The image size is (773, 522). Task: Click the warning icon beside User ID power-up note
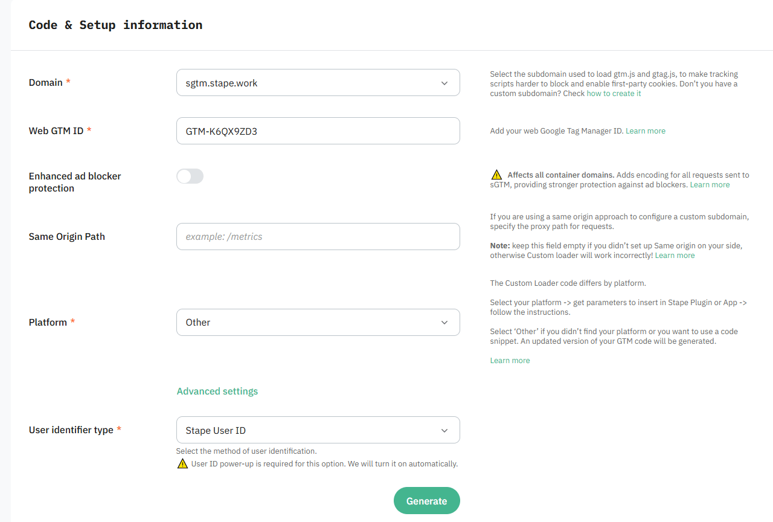(182, 464)
